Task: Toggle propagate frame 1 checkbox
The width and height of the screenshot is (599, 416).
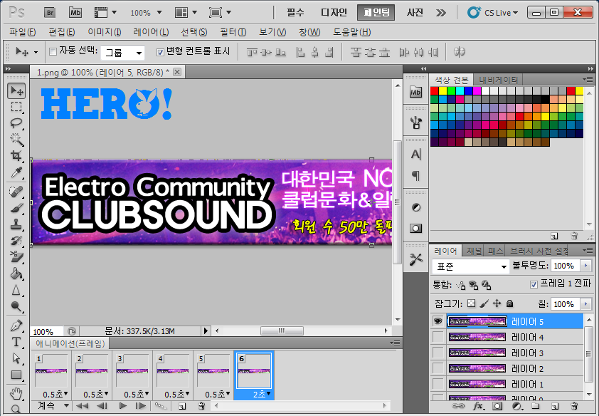Action: 534,284
